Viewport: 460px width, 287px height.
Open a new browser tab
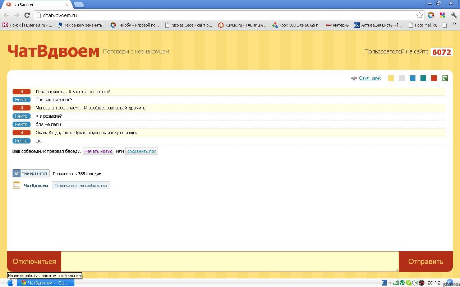tap(79, 5)
